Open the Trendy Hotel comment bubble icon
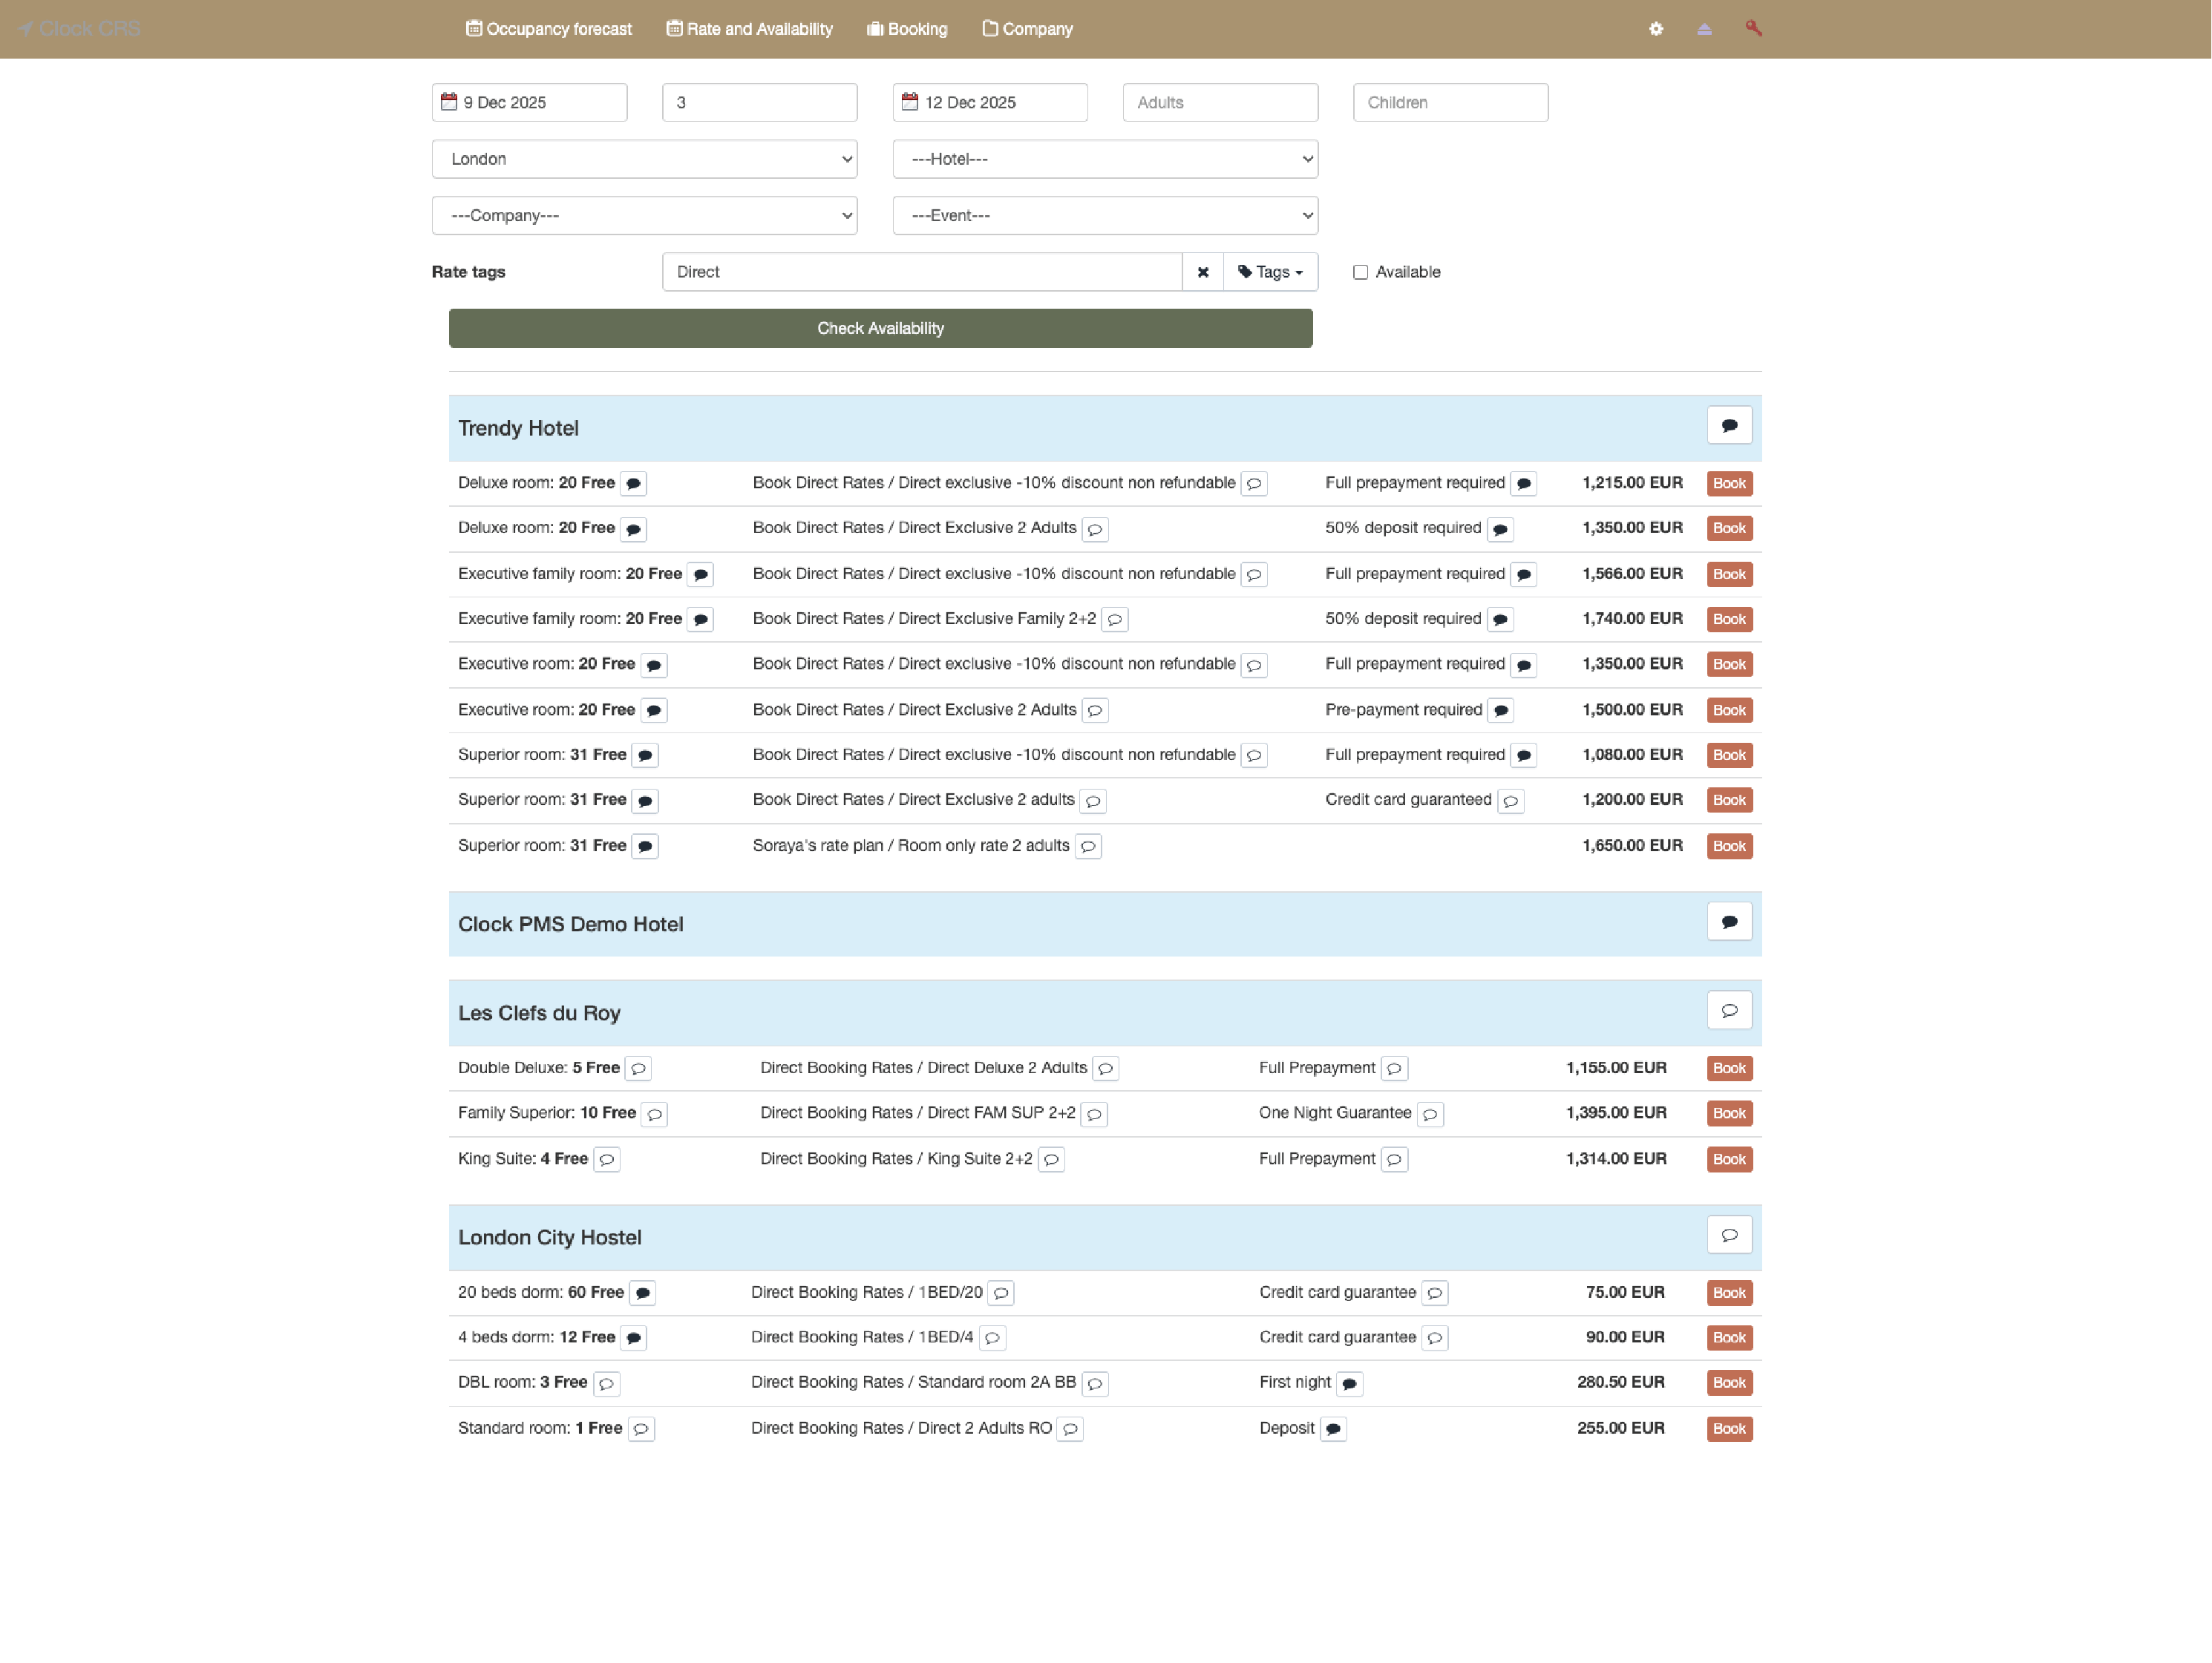Viewport: 2212px width, 1663px height. [x=1730, y=424]
